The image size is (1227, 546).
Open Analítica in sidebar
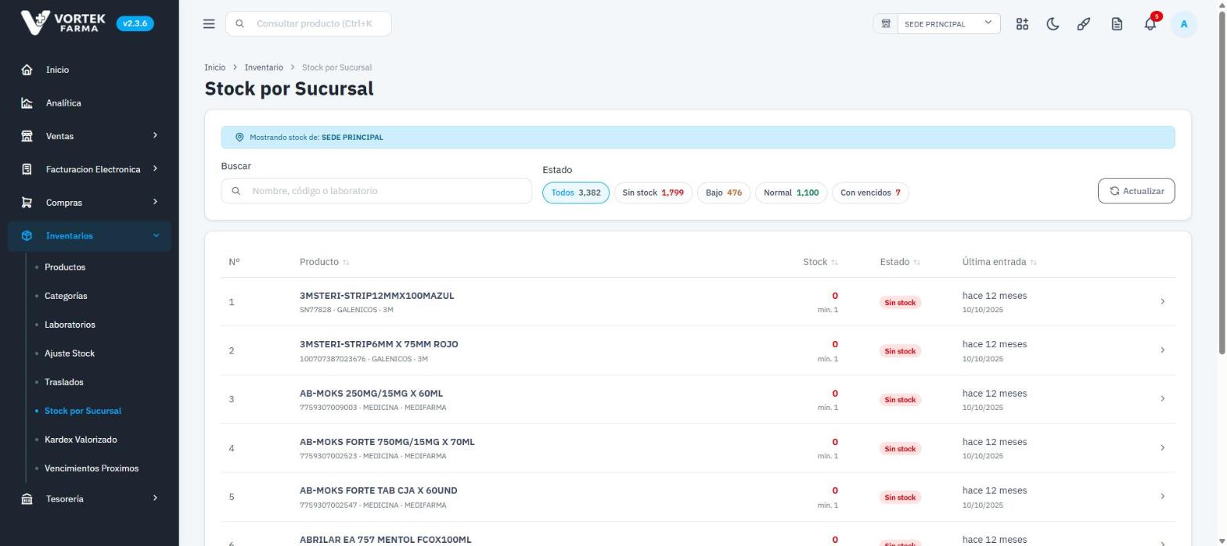[x=89, y=103]
